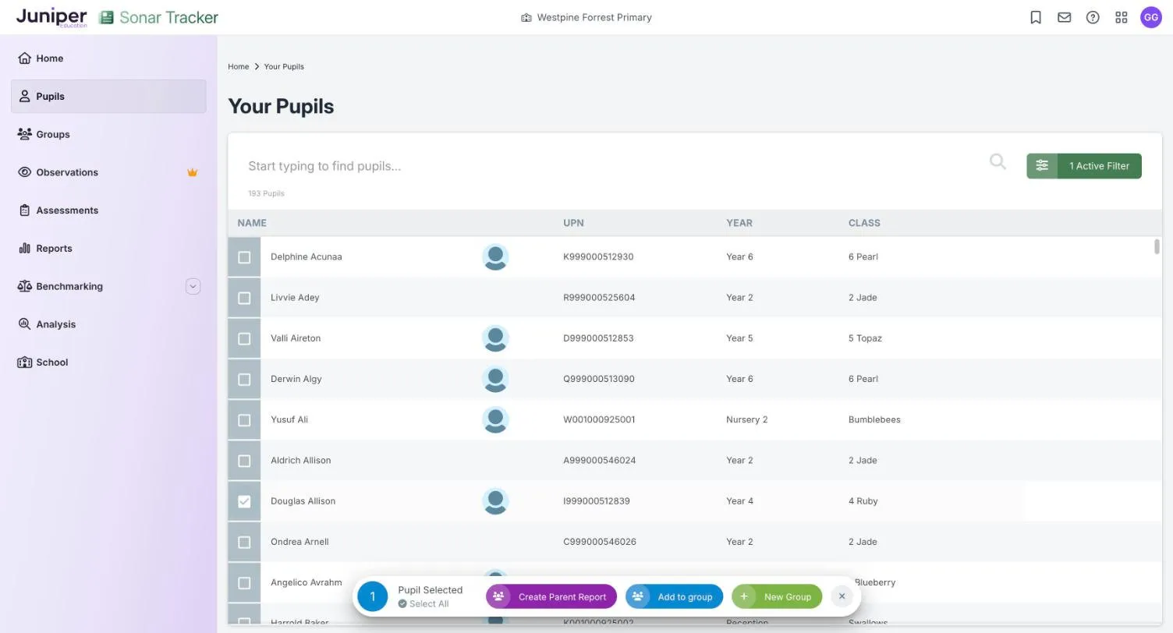
Task: Click Derwin Algy's profile avatar
Action: (x=495, y=379)
